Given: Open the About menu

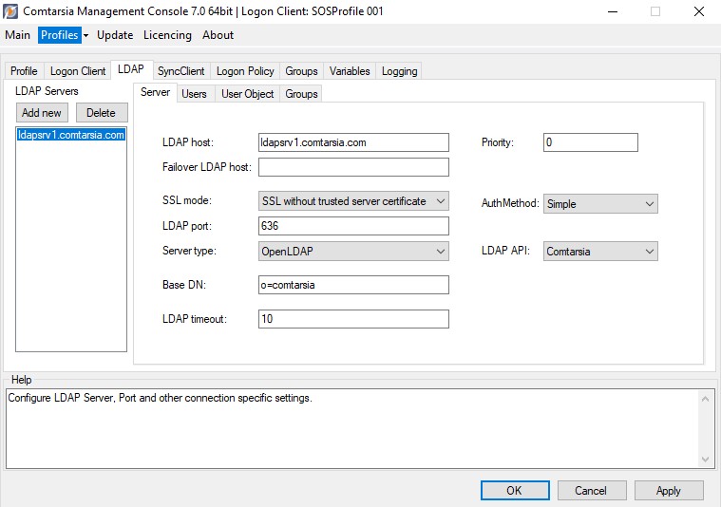Looking at the screenshot, I should 218,35.
